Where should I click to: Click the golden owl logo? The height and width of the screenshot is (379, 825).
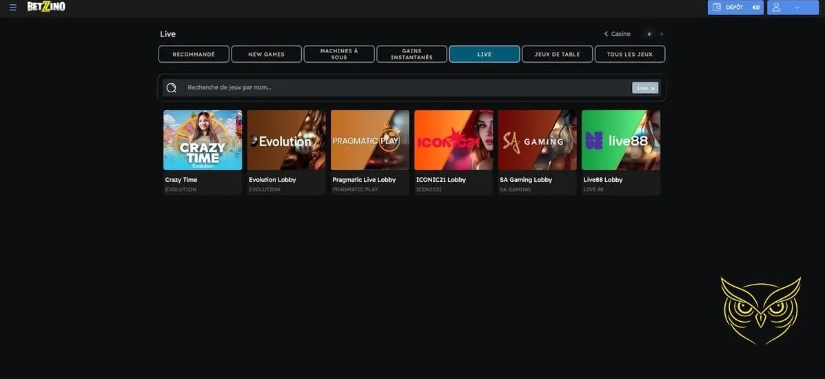point(760,310)
